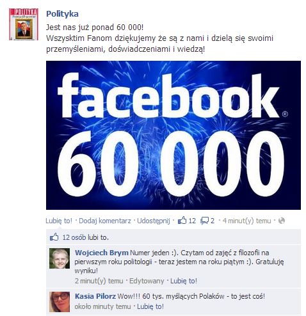Like the post with 'Lubię to!'

(x=59, y=221)
